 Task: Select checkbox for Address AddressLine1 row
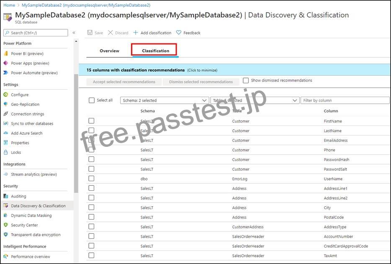click(91, 188)
